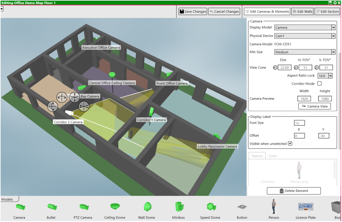Click the green Lobby Panoramic Camera object
342x222 pixels.
point(217,136)
